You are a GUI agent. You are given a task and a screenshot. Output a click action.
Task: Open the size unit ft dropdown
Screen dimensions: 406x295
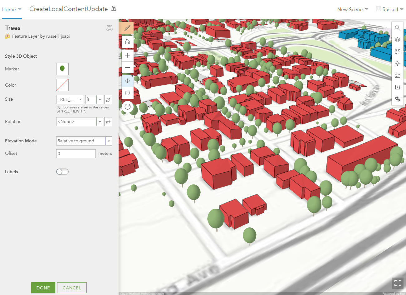tap(100, 99)
